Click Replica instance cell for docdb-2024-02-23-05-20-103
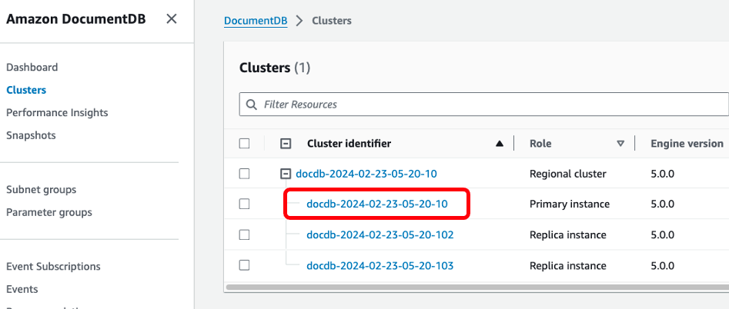 coord(567,266)
